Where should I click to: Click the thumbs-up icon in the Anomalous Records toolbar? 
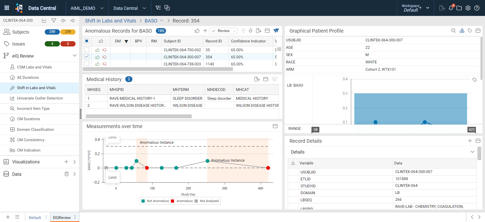[x=197, y=31]
